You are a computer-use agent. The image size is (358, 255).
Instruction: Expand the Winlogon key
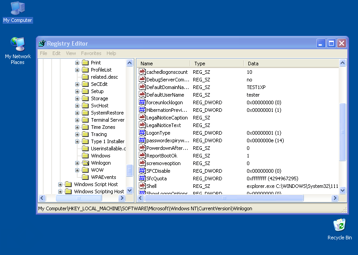pos(77,163)
